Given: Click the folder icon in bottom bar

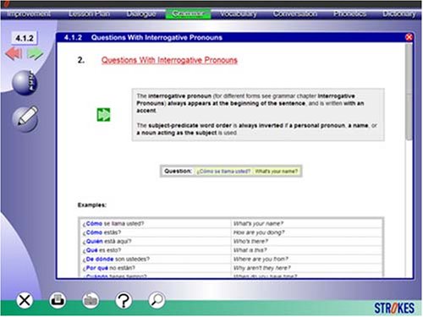Looking at the screenshot, I should click(x=91, y=300).
